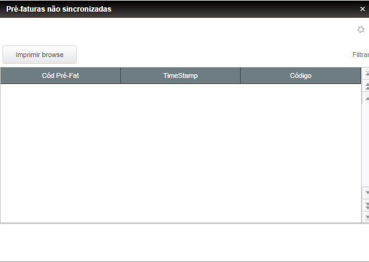Move down one row with single down arrow
Screen dimensions: 369x262
(x=366, y=193)
